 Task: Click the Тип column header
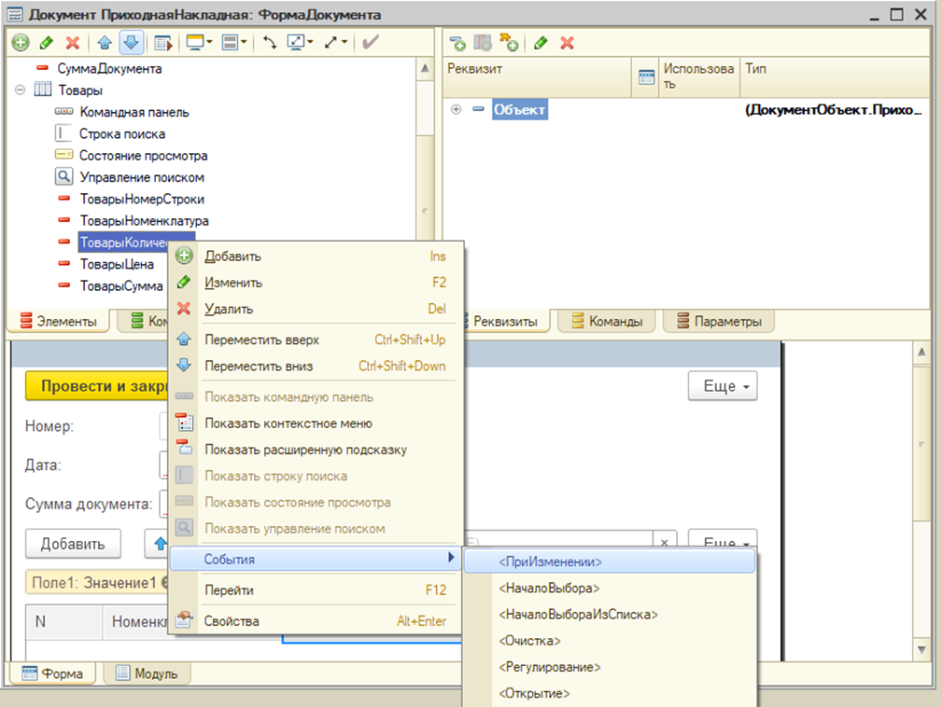[x=835, y=76]
